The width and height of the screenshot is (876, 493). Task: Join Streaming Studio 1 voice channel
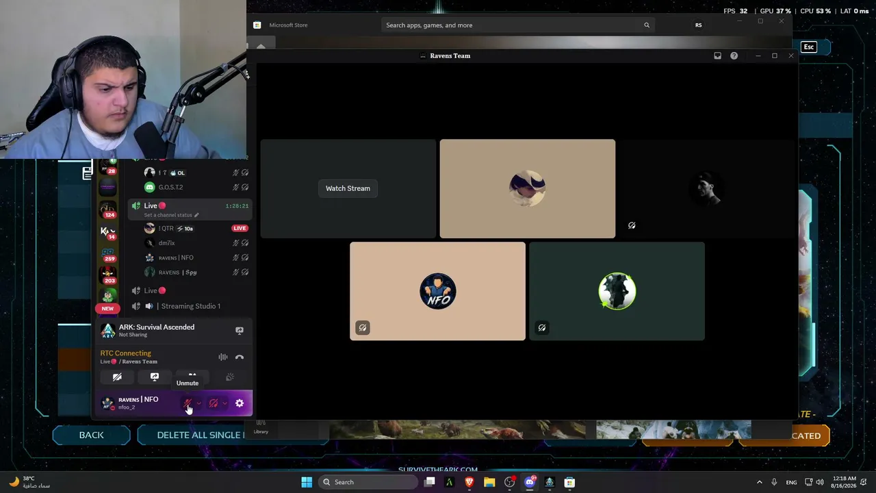(x=190, y=306)
